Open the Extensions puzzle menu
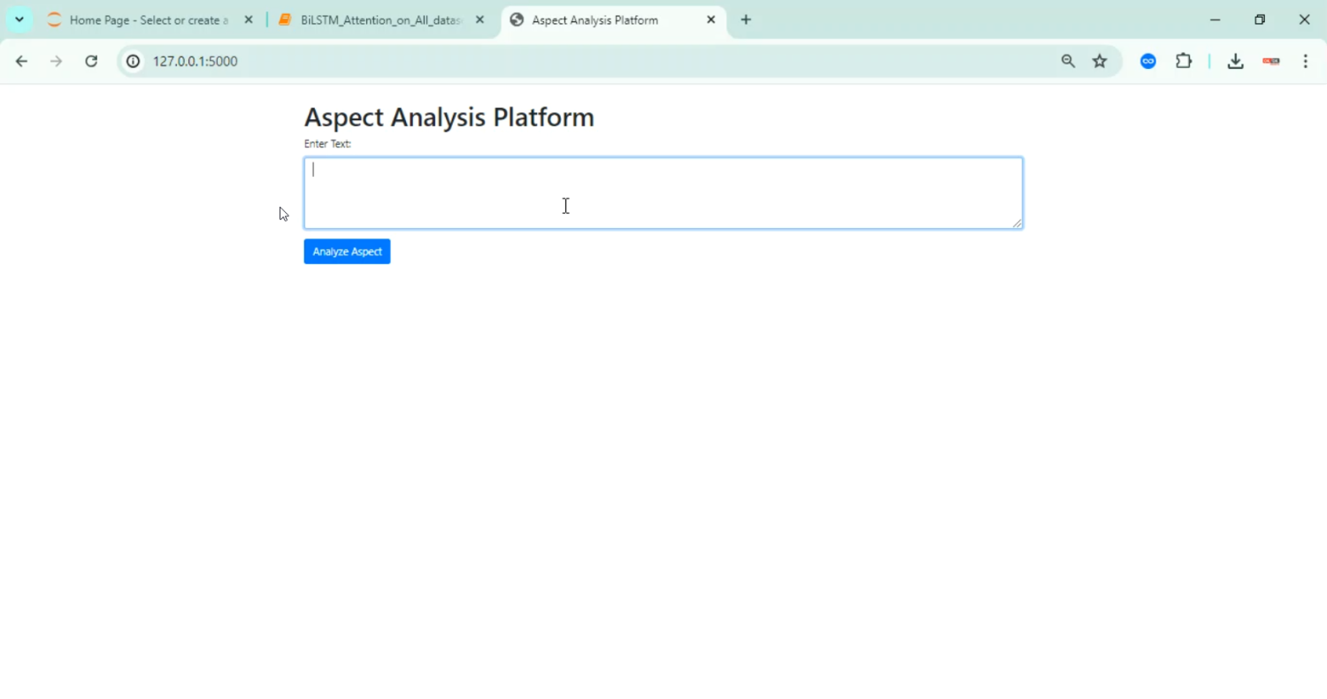This screenshot has height=699, width=1327. tap(1184, 61)
